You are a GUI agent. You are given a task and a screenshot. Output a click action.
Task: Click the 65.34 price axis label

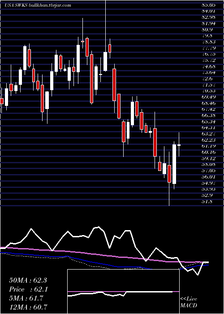coord(208,122)
